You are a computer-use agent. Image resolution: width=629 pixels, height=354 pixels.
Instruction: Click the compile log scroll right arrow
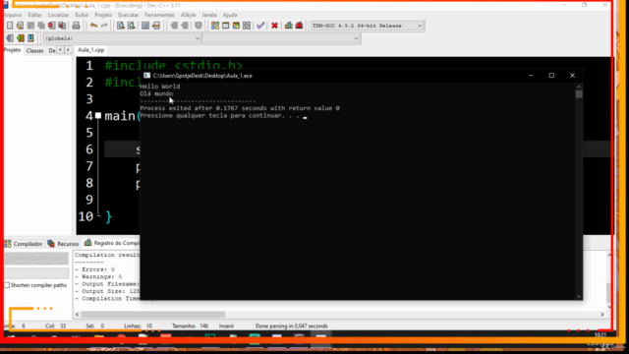pyautogui.click(x=602, y=315)
